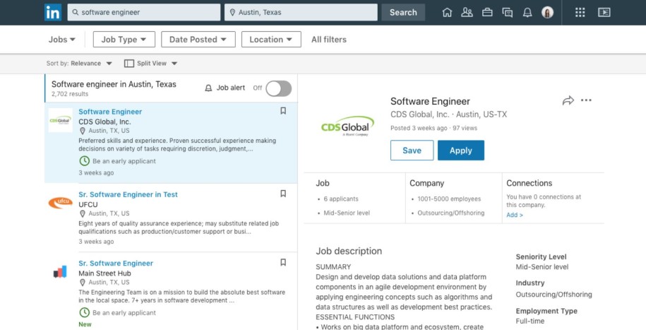Click the 'Seniority Level' label
This screenshot has height=330, width=646.
point(542,257)
